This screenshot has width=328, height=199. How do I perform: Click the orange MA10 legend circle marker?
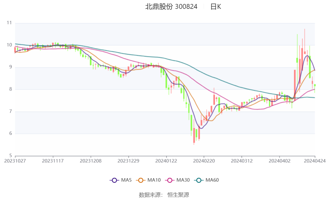tap(141, 180)
